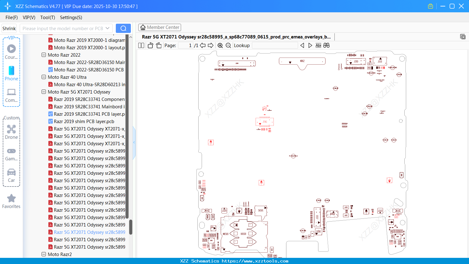Find next lookup match triangle
The height and width of the screenshot is (264, 469).
tap(310, 46)
